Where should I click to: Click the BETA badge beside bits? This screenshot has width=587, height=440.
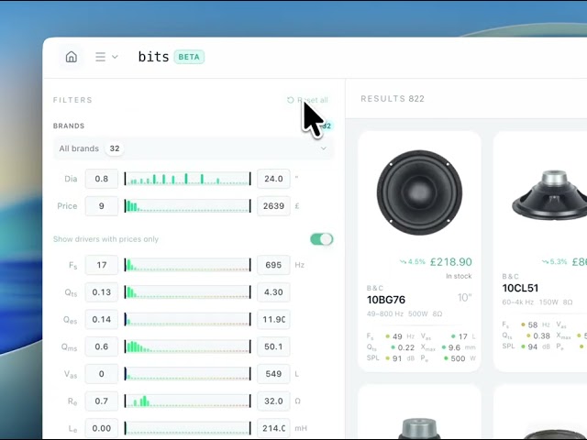189,57
